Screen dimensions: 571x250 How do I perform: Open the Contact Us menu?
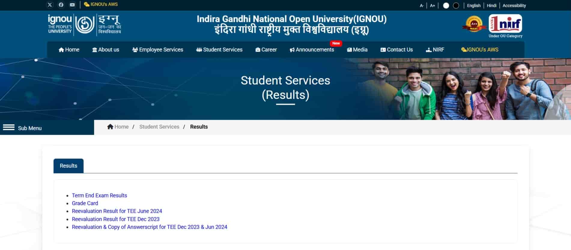click(396, 50)
